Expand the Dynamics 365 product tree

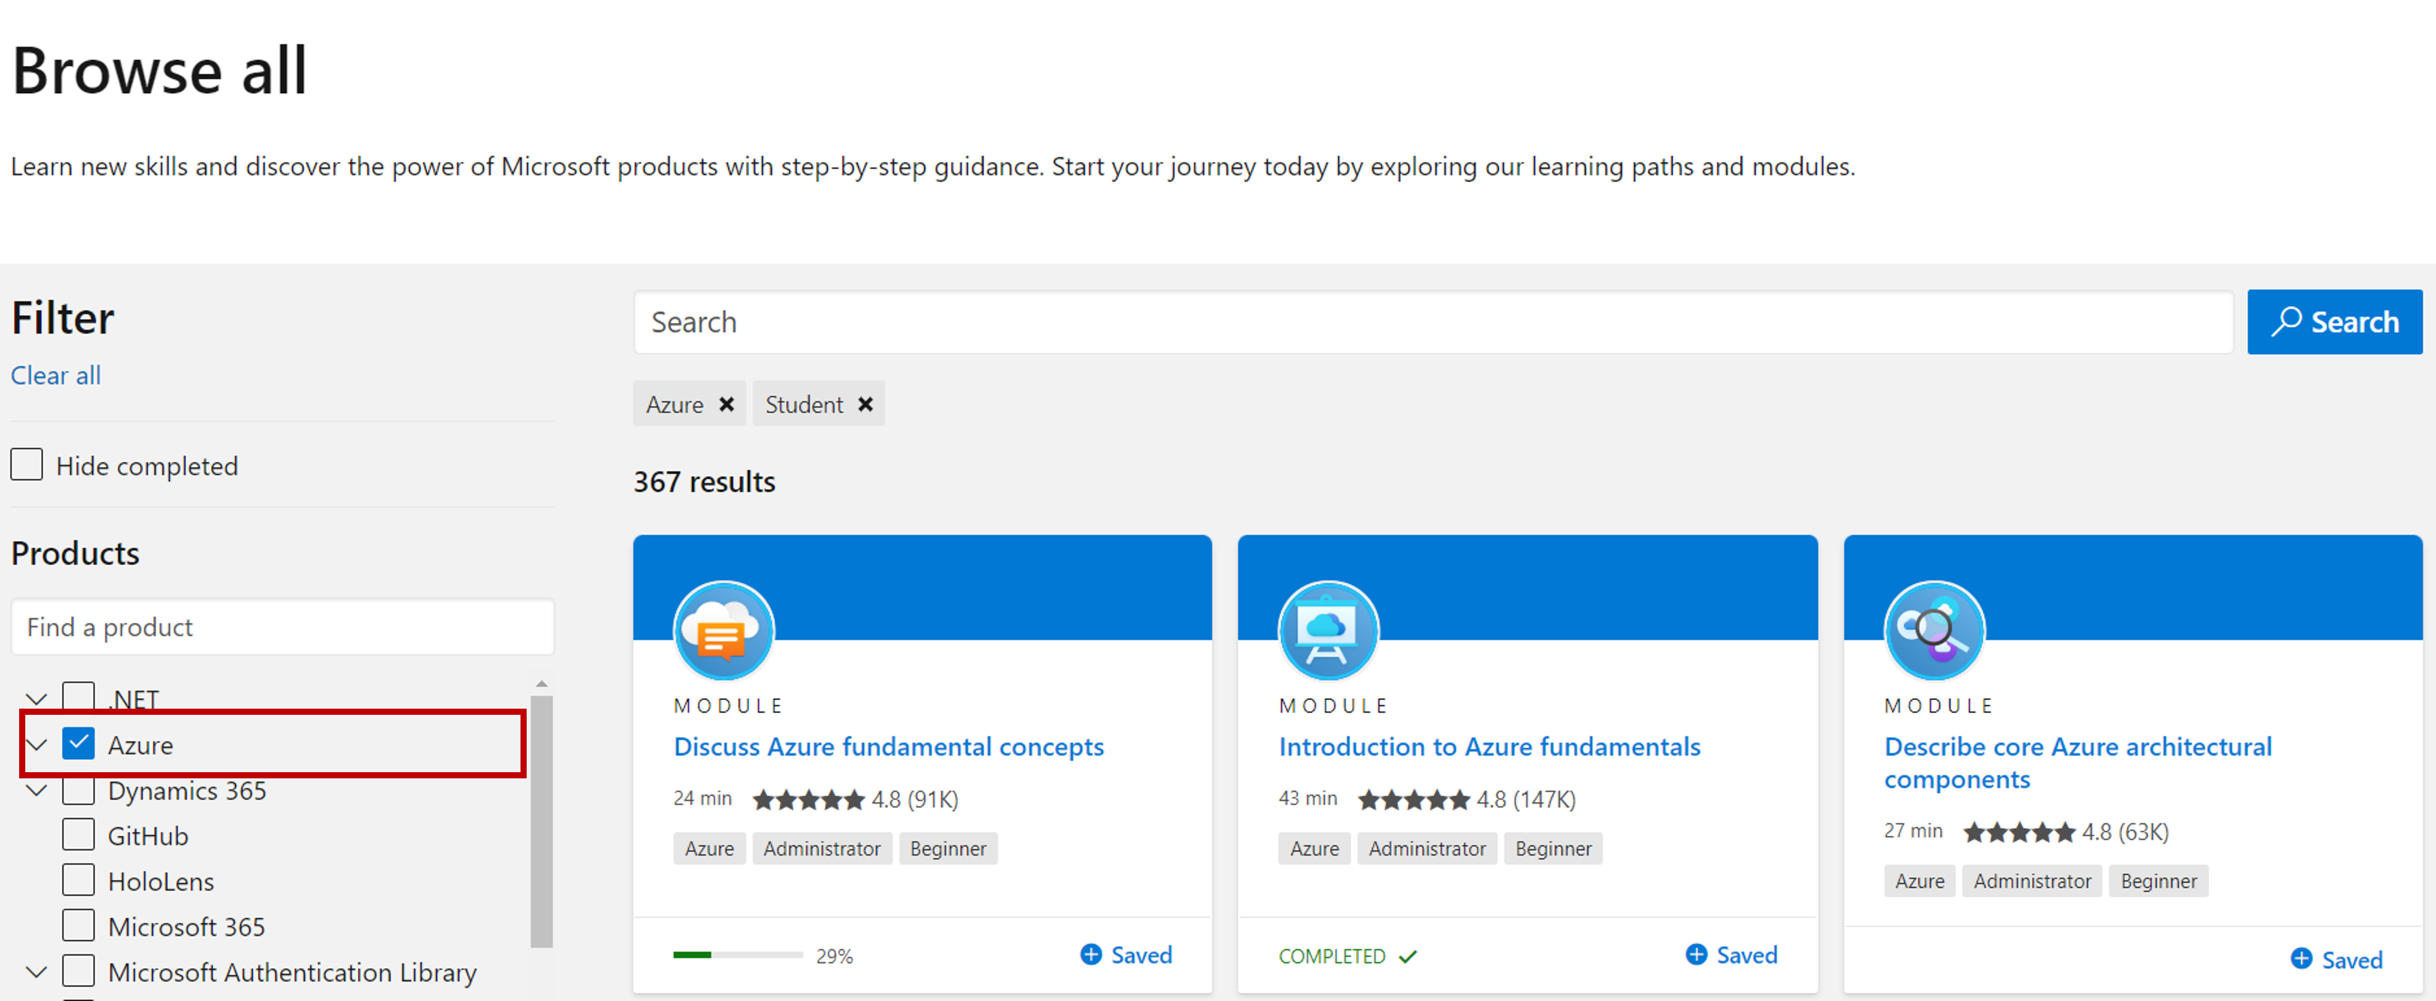click(x=36, y=790)
